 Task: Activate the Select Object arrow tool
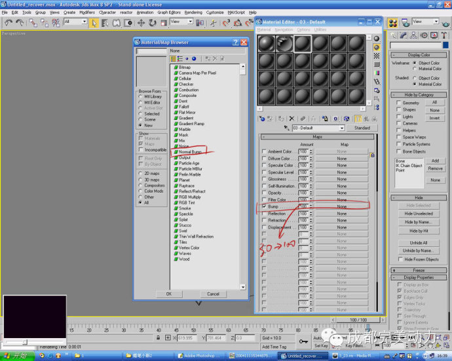(94, 23)
